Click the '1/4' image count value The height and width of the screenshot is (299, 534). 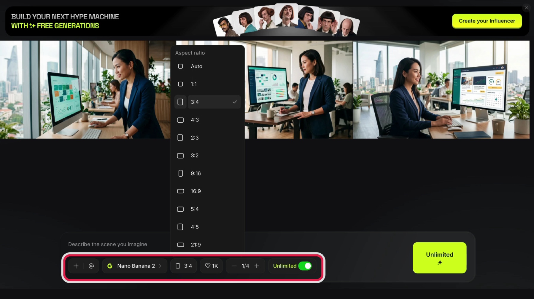pyautogui.click(x=245, y=266)
